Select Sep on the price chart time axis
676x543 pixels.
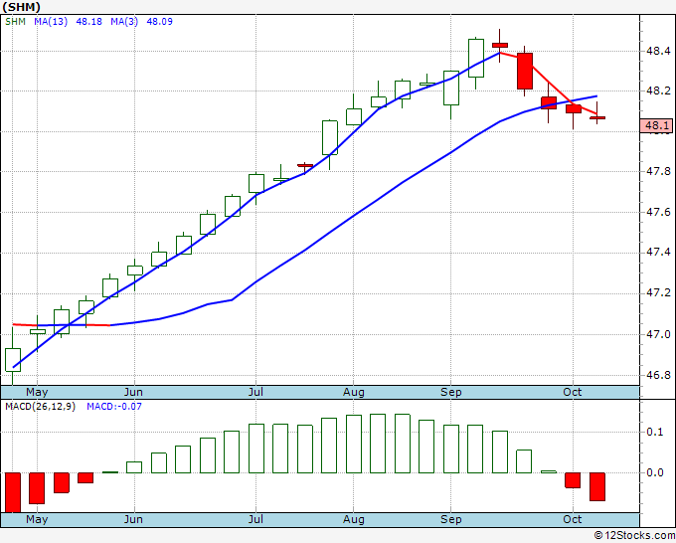[x=451, y=392]
